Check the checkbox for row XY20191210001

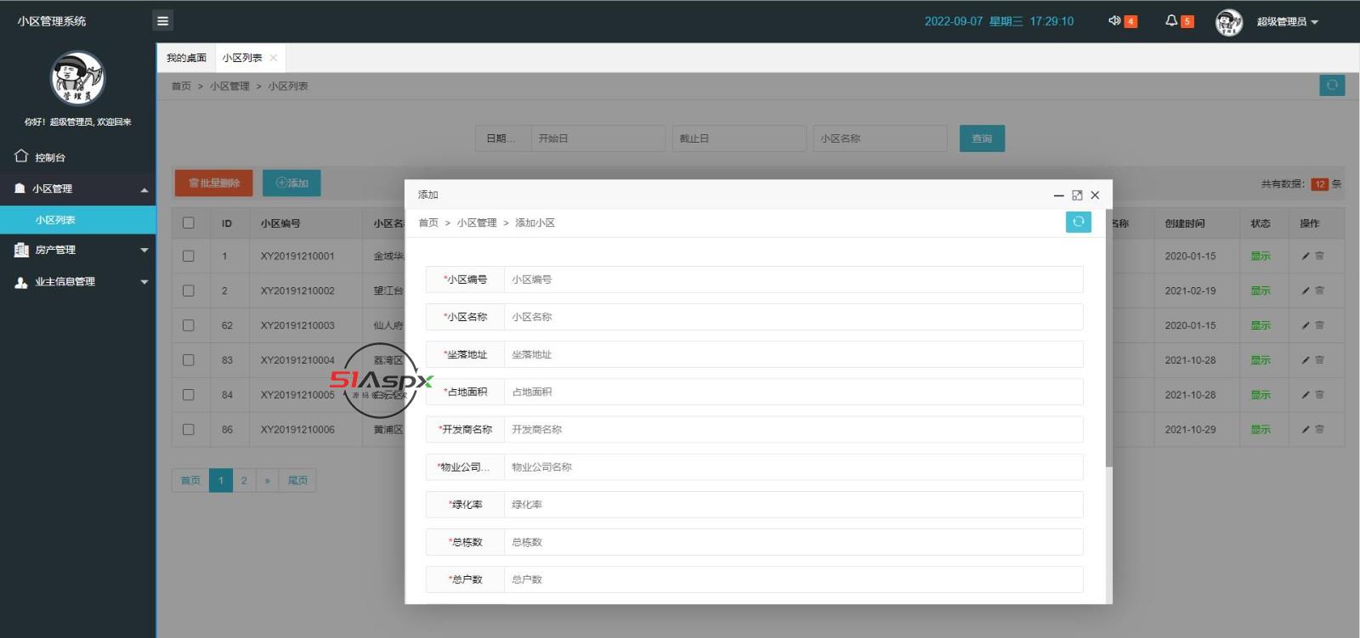click(x=189, y=256)
